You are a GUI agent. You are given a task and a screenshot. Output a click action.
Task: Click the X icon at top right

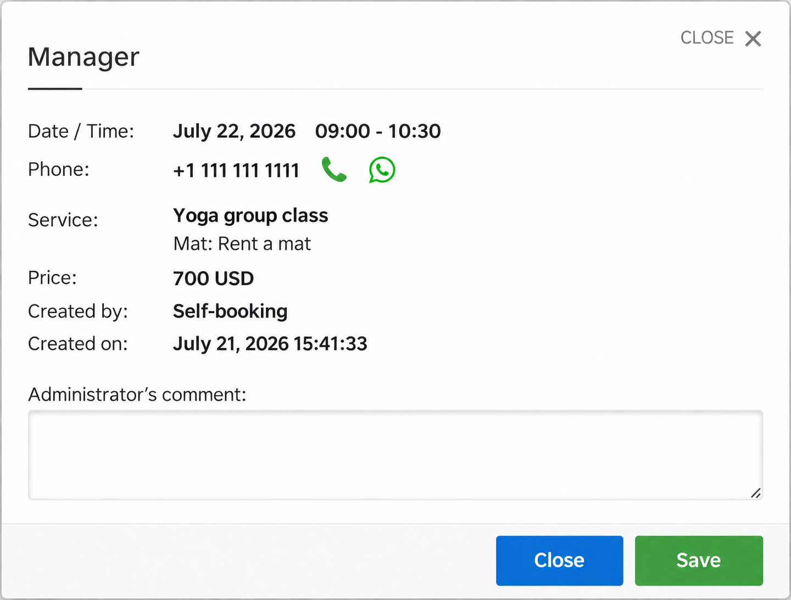753,38
